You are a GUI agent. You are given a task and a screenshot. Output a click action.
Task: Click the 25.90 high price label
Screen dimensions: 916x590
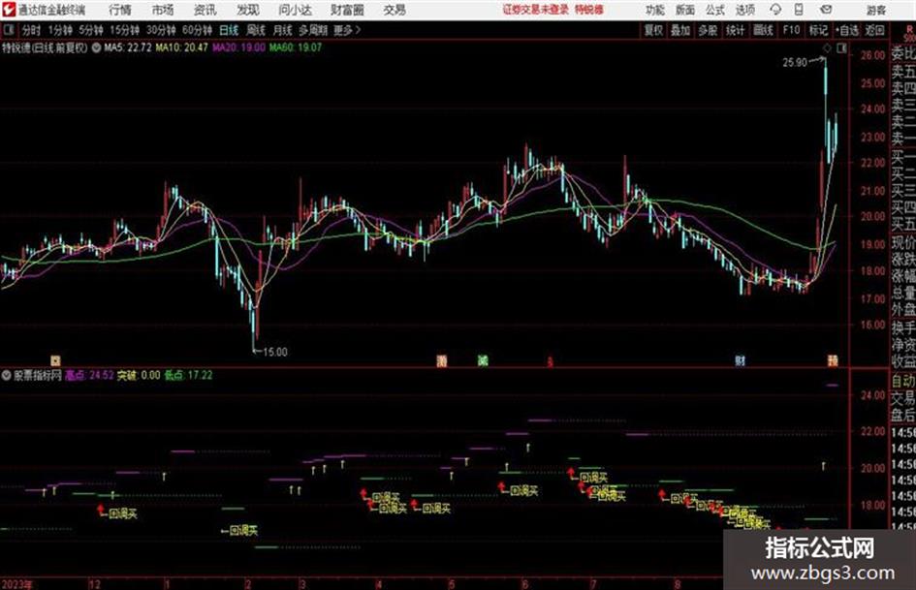click(x=795, y=62)
